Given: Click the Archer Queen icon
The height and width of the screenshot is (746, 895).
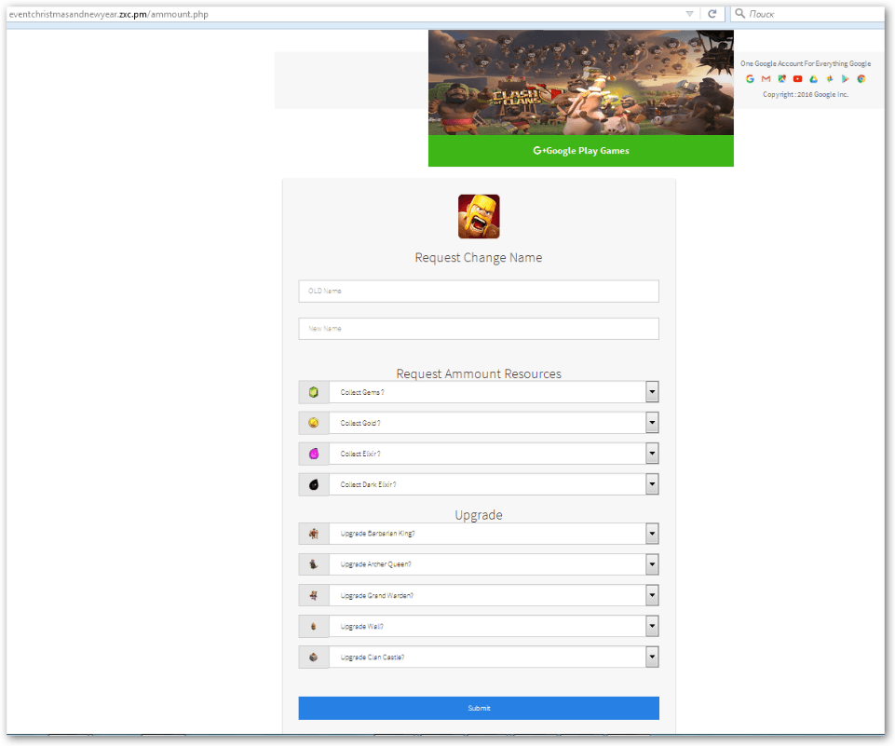Looking at the screenshot, I should pos(313,564).
